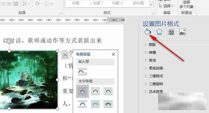The height and width of the screenshot is (113, 209).
Task: Open the 段落 dialog launcher
Action: [x=61, y=13]
